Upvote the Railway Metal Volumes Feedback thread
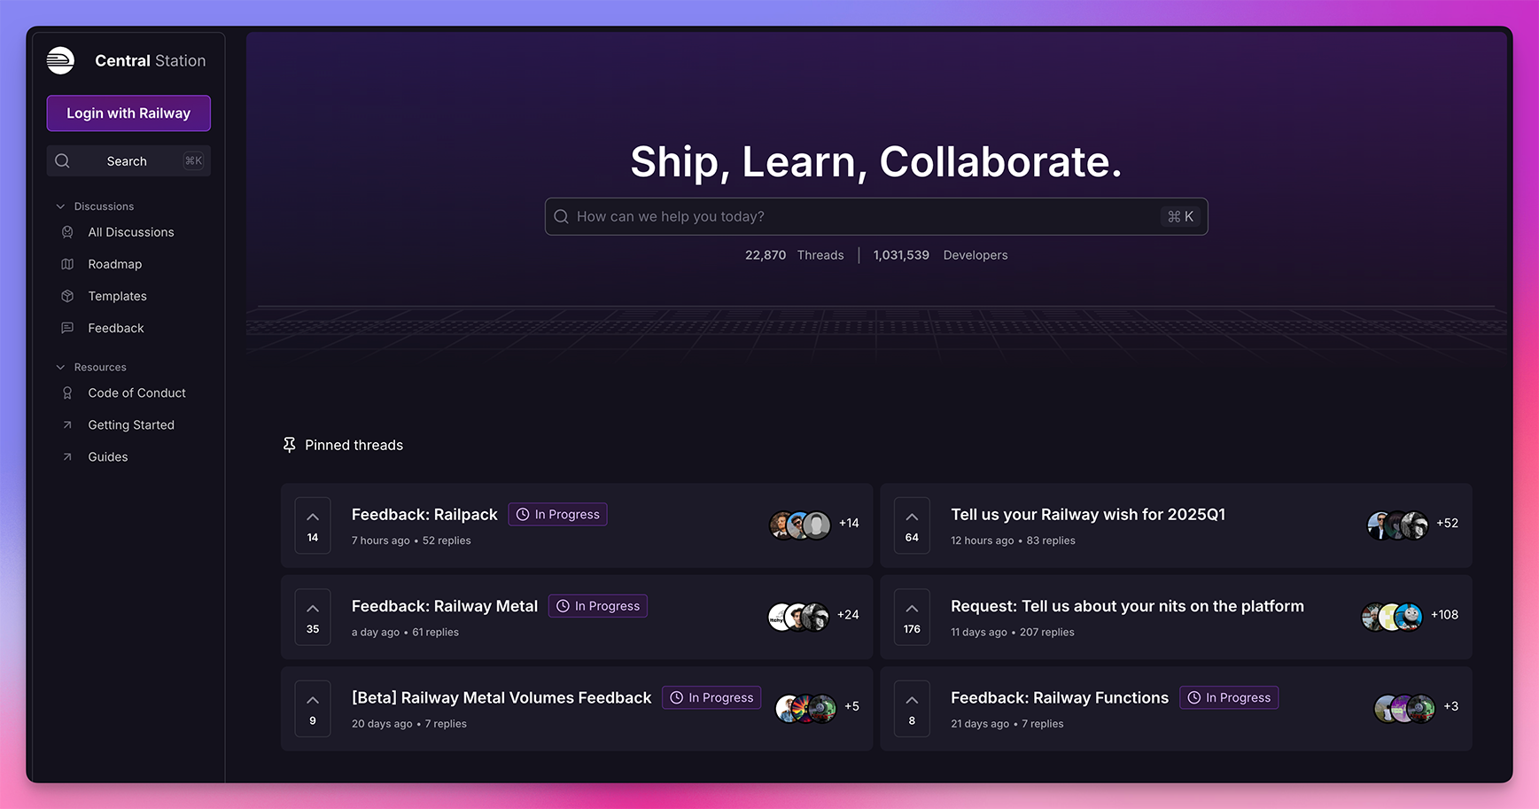 [x=313, y=709]
